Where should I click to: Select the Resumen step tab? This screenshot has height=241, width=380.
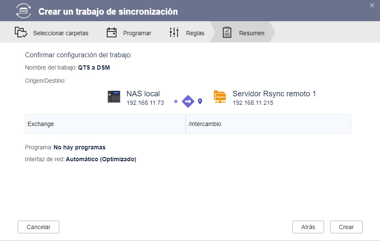point(252,33)
